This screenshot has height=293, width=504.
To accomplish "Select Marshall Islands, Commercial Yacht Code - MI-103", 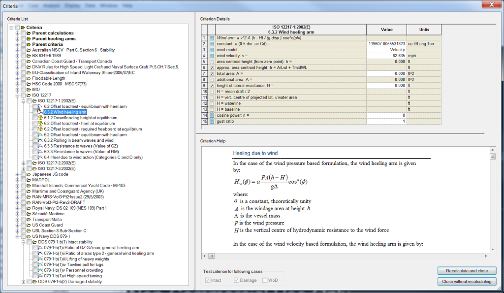I will 79,186.
